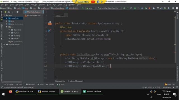Click the override gutter icon at onCreate
The height and width of the screenshot is (100, 179).
(x=49, y=31)
